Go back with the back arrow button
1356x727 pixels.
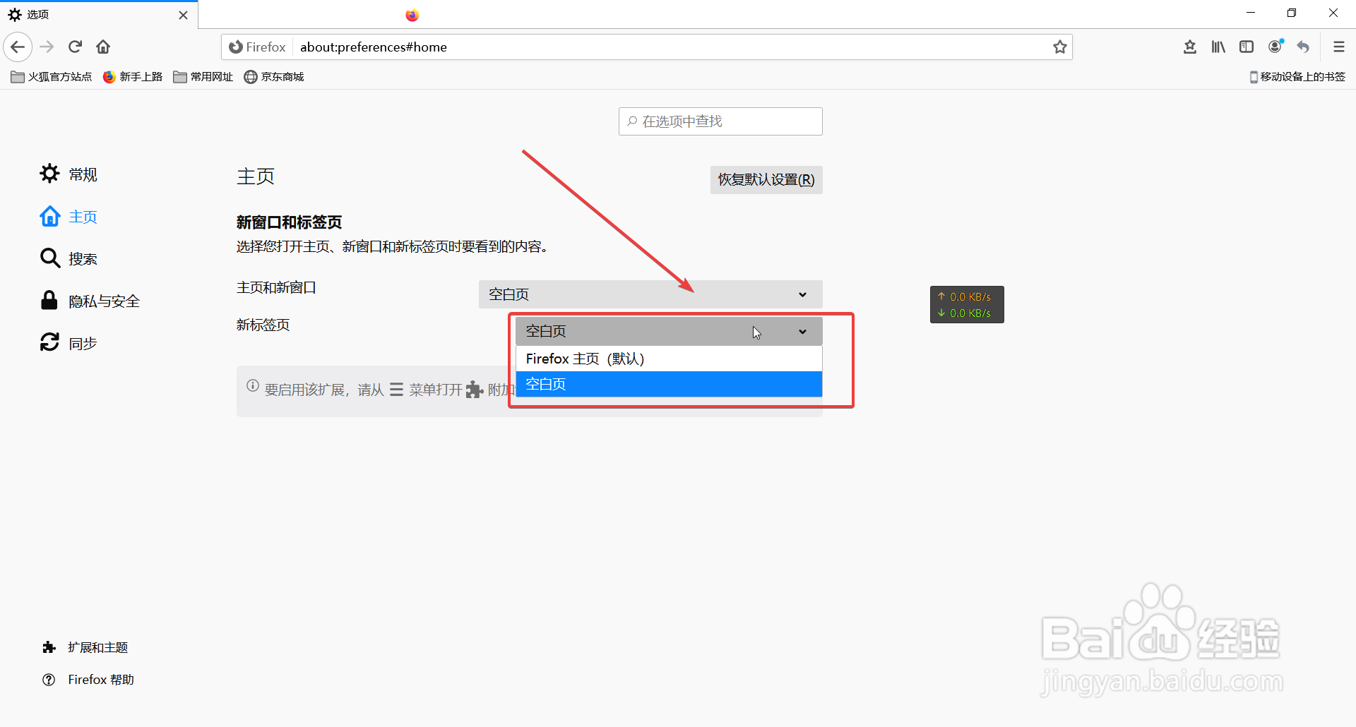pos(18,47)
